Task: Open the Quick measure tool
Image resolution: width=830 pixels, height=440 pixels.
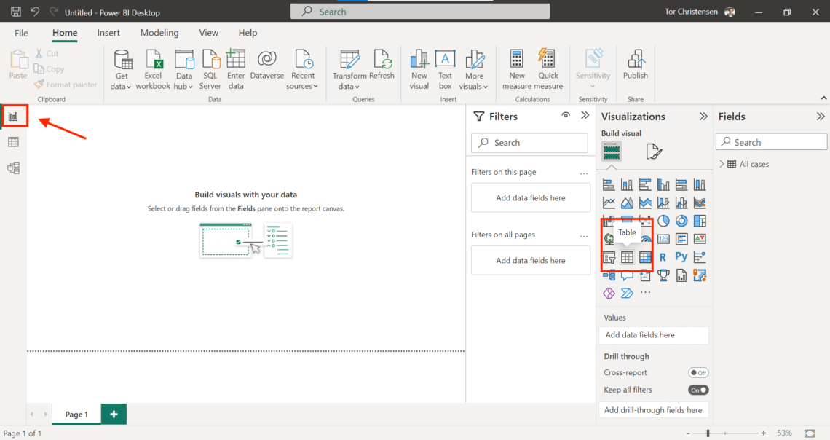Action: click(x=548, y=71)
